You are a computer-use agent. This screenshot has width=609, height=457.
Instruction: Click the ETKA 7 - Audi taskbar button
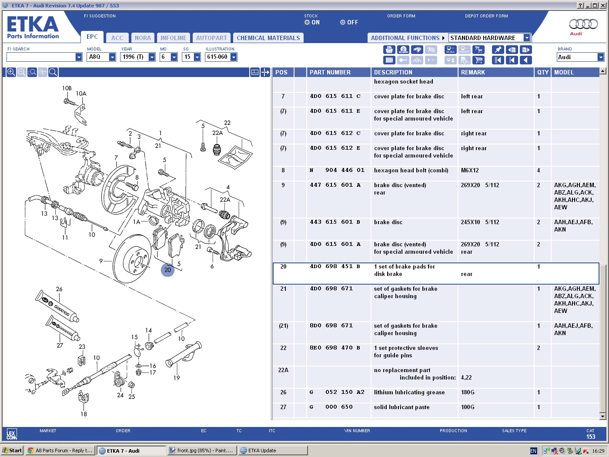click(131, 450)
